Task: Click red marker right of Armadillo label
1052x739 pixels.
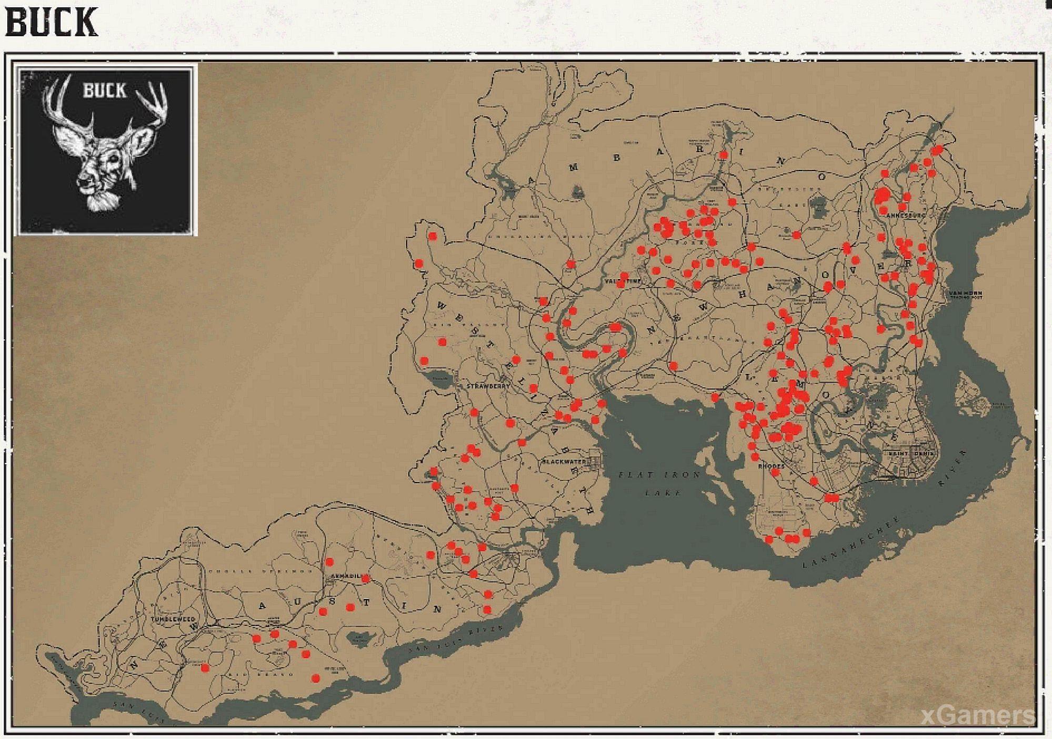Action: coord(366,578)
